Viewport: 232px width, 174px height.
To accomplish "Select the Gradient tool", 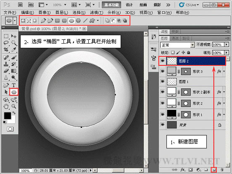I will 14,71.
